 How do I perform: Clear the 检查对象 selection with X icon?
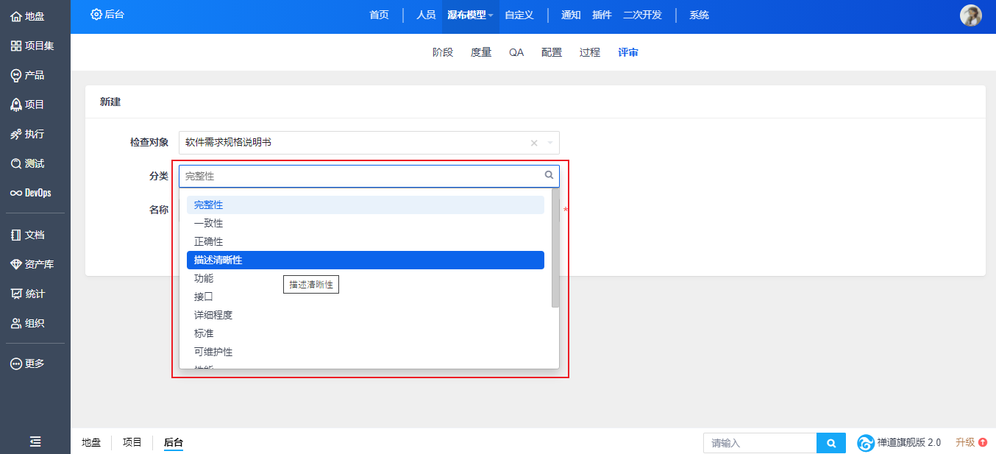tap(534, 143)
